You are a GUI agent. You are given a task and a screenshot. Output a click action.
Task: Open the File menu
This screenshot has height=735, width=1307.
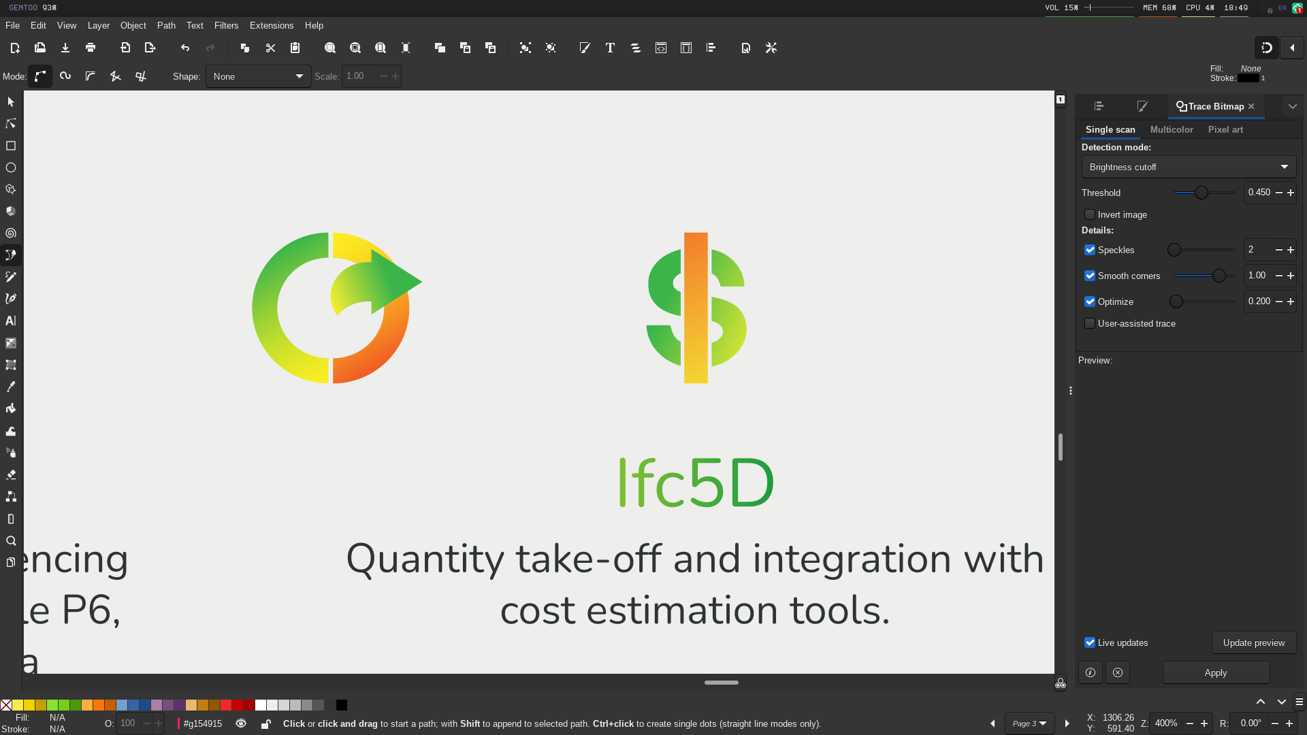point(12,25)
